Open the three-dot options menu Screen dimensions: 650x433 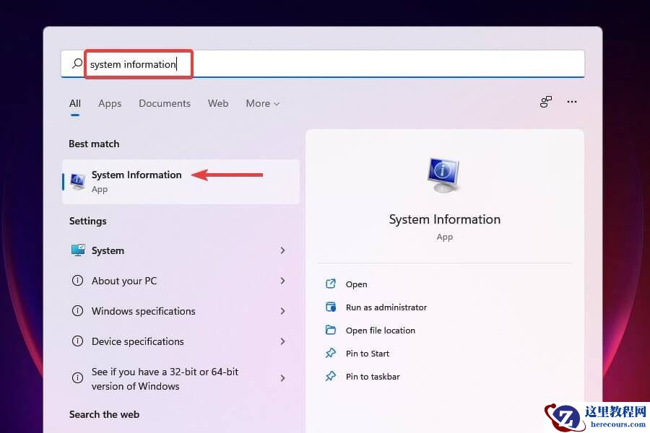click(x=572, y=102)
